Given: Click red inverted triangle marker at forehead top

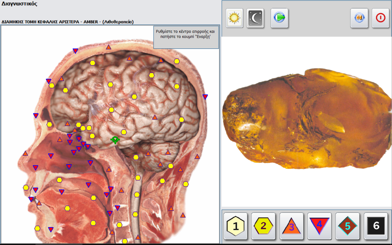Looking at the screenshot, I should click(x=75, y=51).
